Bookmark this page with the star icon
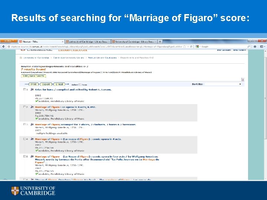This screenshot has width=267, height=200. click(x=185, y=47)
